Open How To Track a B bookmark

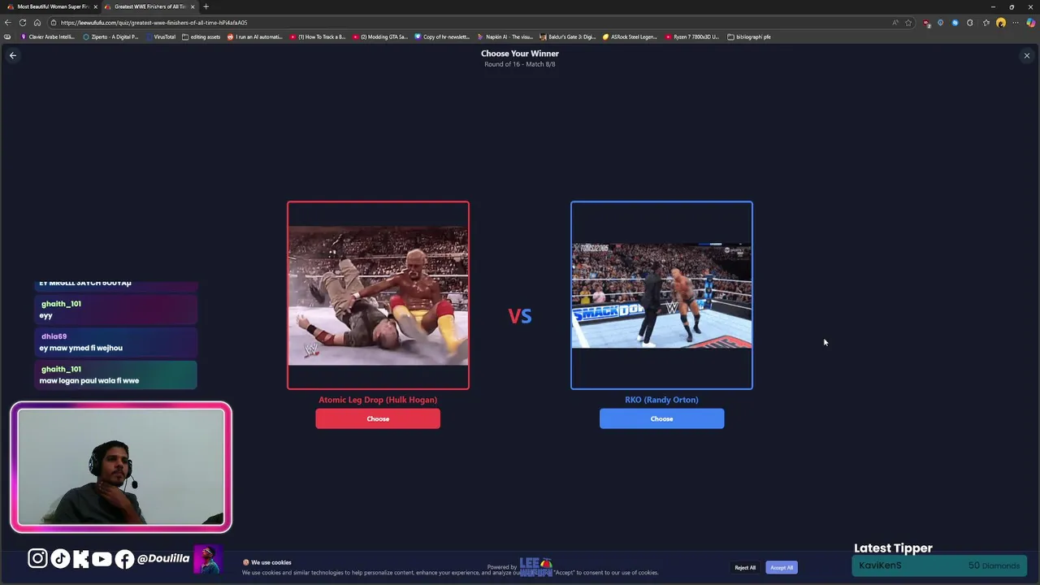pyautogui.click(x=318, y=37)
